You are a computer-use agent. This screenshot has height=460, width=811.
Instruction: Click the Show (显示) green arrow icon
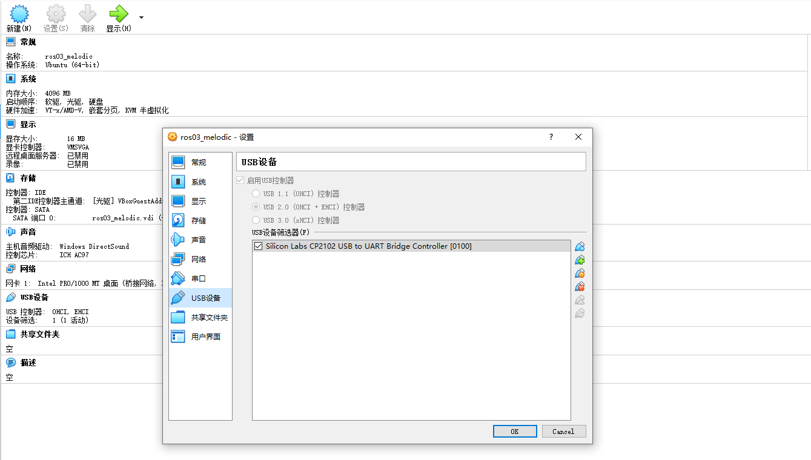point(118,14)
